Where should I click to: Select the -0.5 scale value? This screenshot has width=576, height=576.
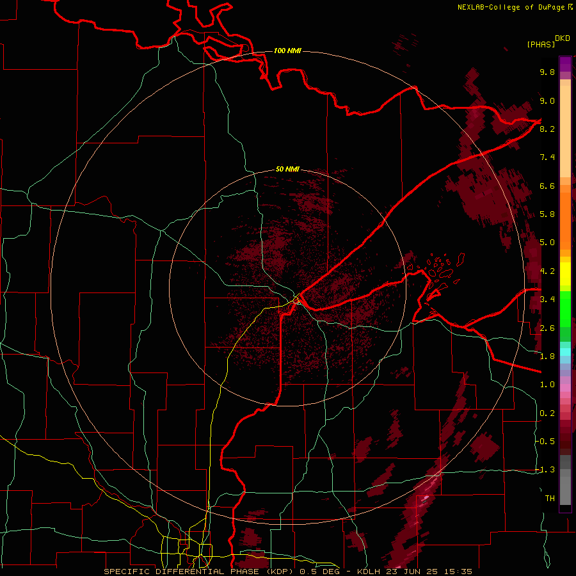(545, 441)
